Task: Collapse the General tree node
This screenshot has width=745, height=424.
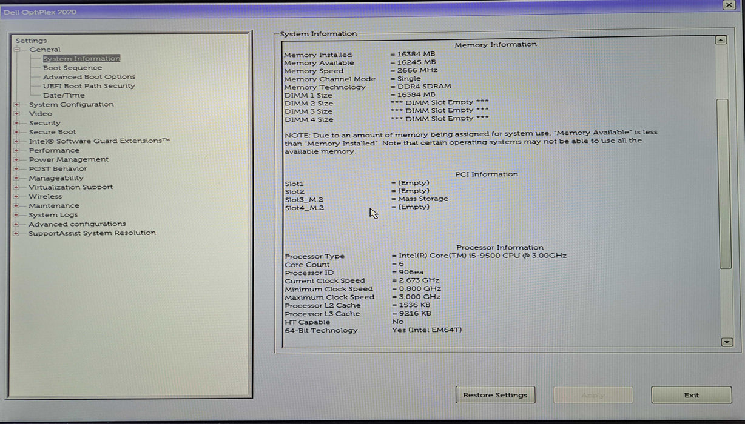Action: pos(17,50)
